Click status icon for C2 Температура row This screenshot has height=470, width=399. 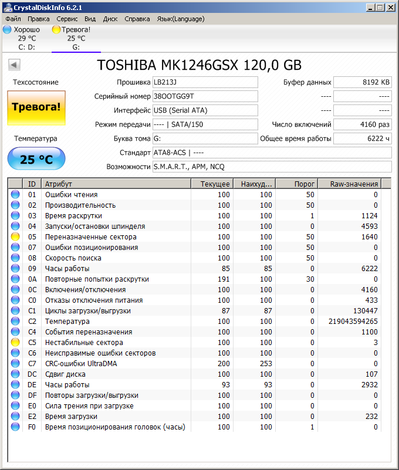coord(15,322)
